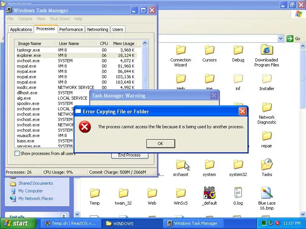Viewport: 306px width, 229px height.
Task: Sort processes by CPU column header
Action: [x=103, y=44]
